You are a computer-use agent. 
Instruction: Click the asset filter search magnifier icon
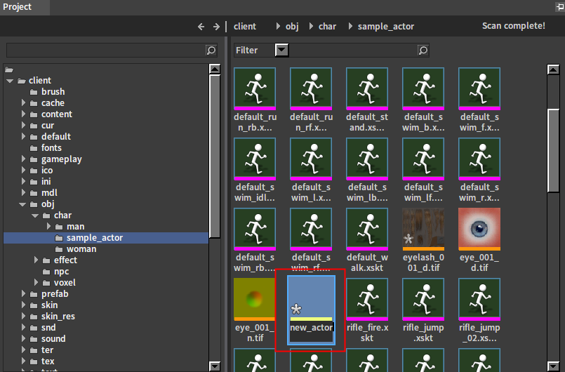(x=423, y=51)
